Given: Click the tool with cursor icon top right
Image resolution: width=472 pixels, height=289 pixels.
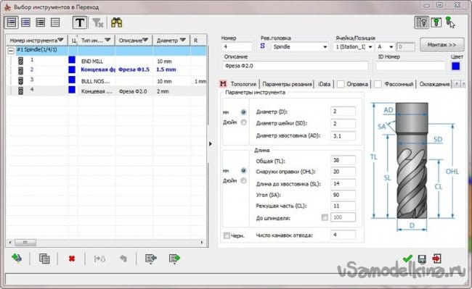Looking at the screenshot, I should (x=450, y=22).
